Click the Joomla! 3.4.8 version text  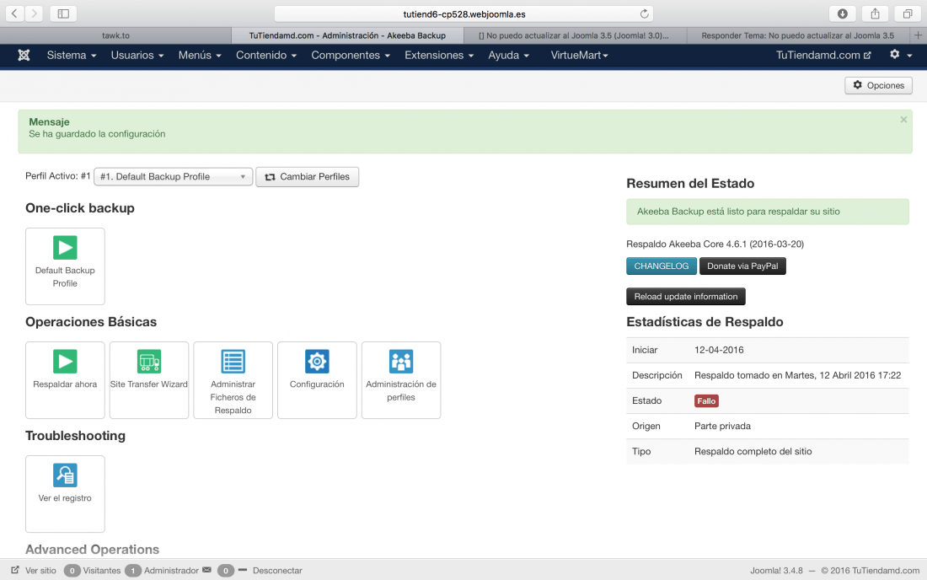(776, 571)
